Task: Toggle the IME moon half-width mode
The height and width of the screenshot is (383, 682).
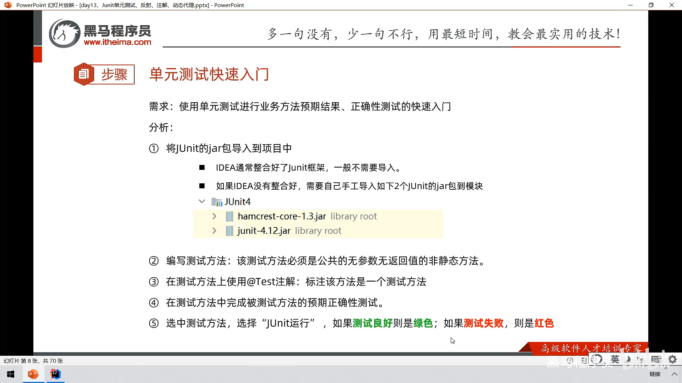Action: [x=628, y=360]
